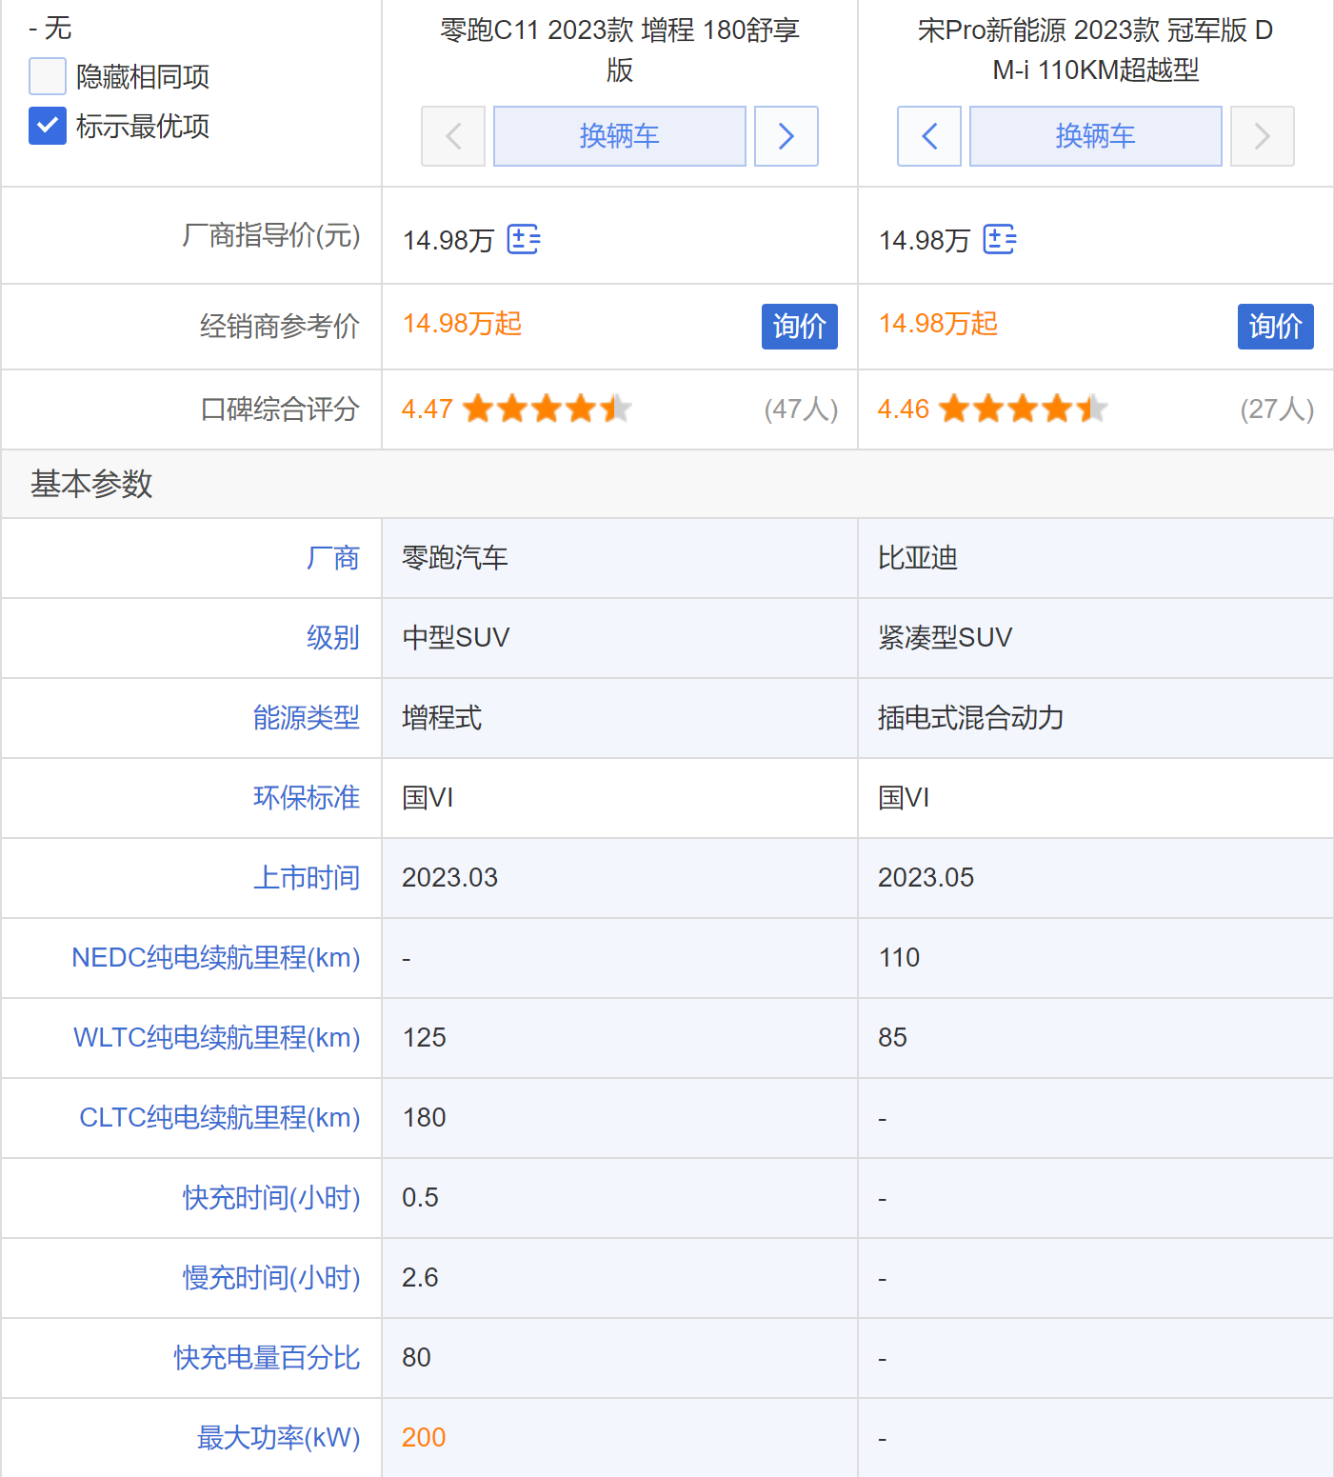The height and width of the screenshot is (1477, 1334).
Task: Click star rating of 零跑C11
Action: [548, 409]
